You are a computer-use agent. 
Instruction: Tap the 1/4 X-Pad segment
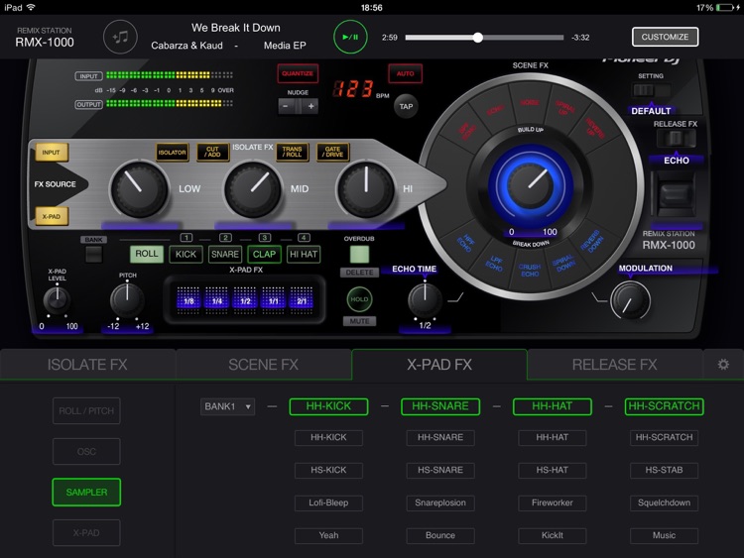pos(217,300)
